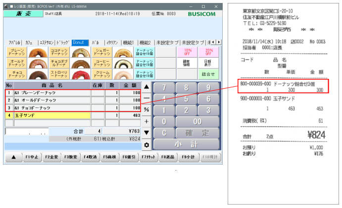
Task: Switch to the カフェ category tab
Action: 29,43
